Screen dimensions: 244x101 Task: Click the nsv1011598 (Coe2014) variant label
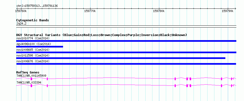tap(33, 55)
